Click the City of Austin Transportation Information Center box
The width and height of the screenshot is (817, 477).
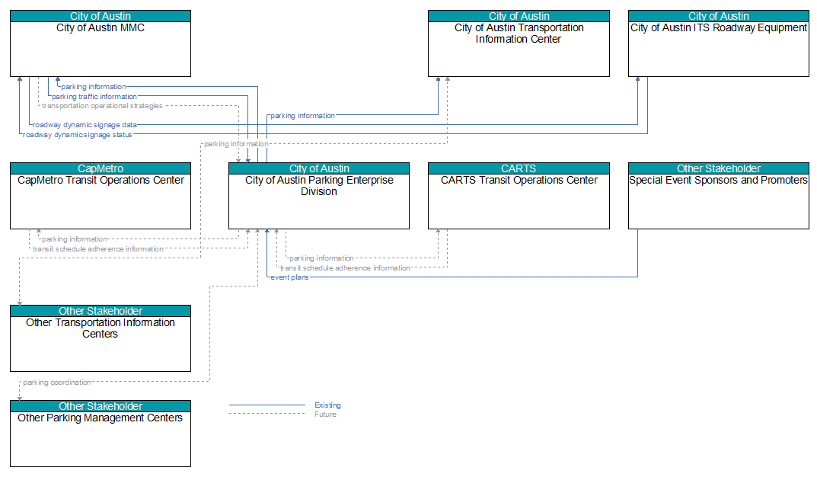point(519,43)
